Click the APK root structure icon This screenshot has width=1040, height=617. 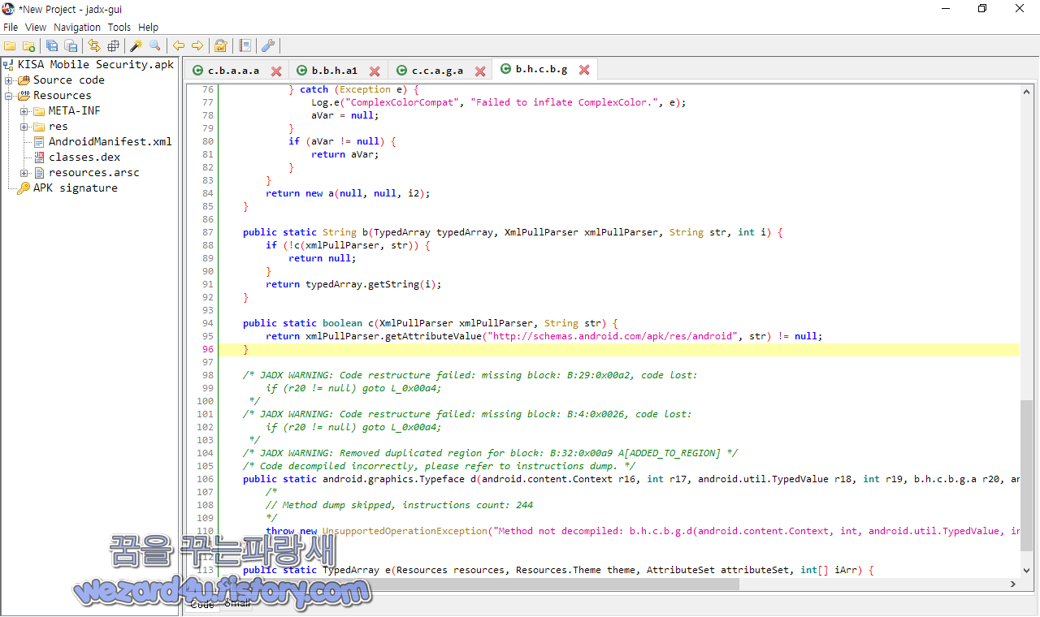point(9,65)
